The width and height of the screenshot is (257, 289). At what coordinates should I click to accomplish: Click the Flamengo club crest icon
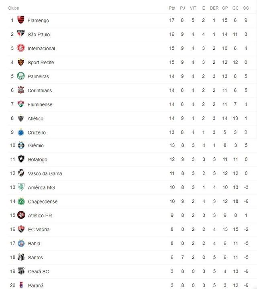tap(21, 20)
